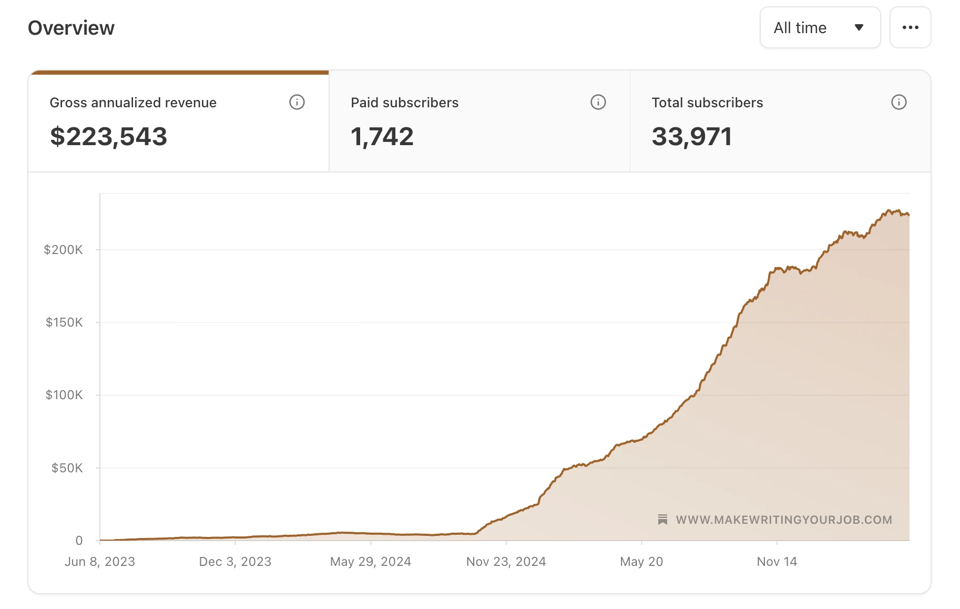The image size is (960, 609).
Task: Click the $200K y-axis label
Action: click(x=63, y=250)
